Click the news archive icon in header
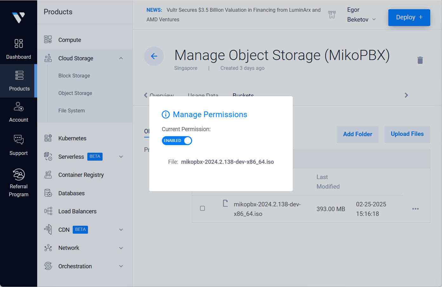442x287 pixels. [332, 15]
